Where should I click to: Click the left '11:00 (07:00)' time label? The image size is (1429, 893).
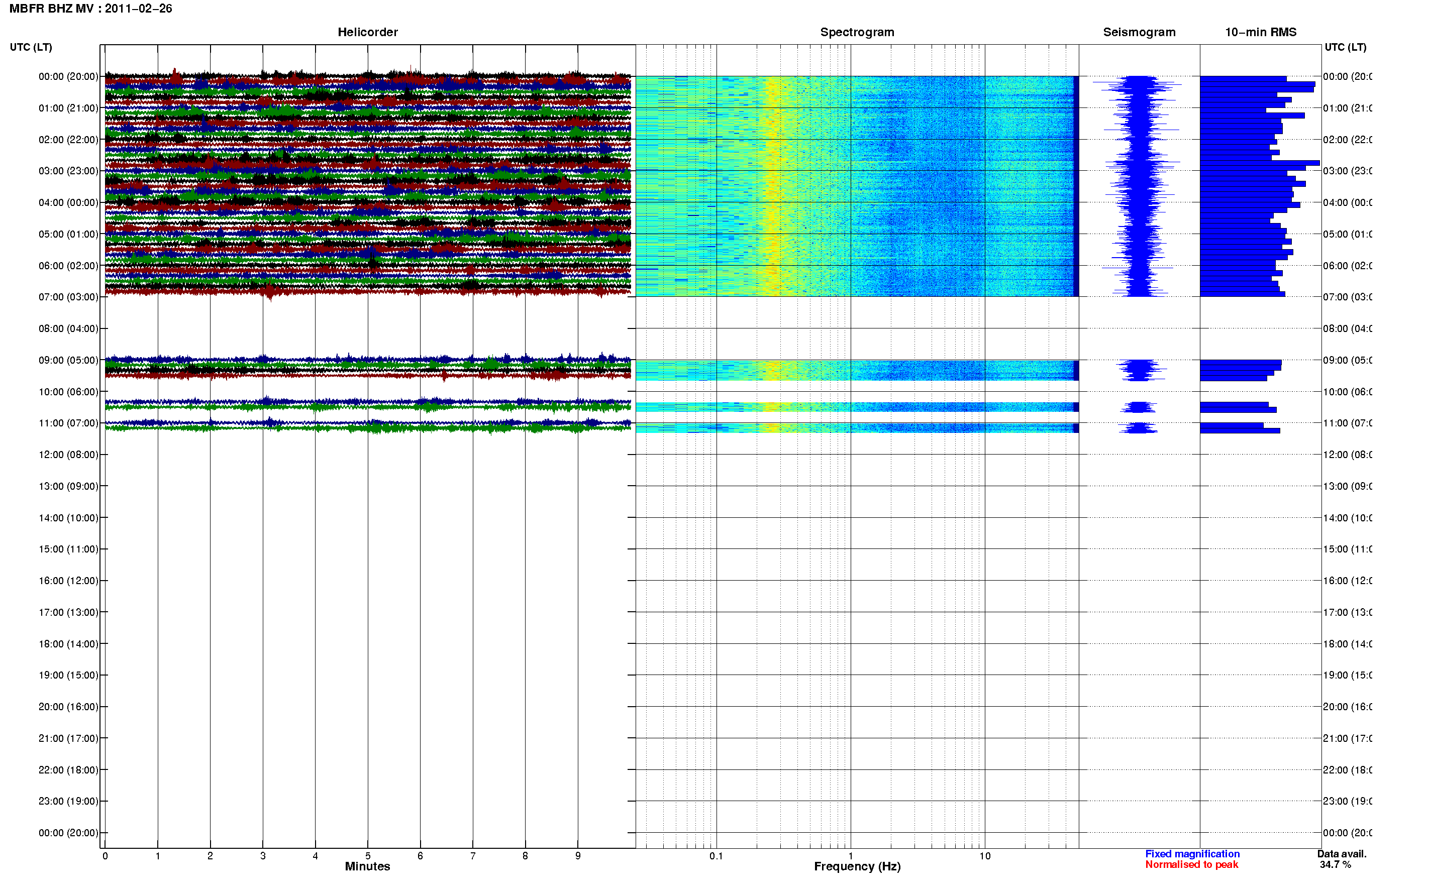coord(68,423)
